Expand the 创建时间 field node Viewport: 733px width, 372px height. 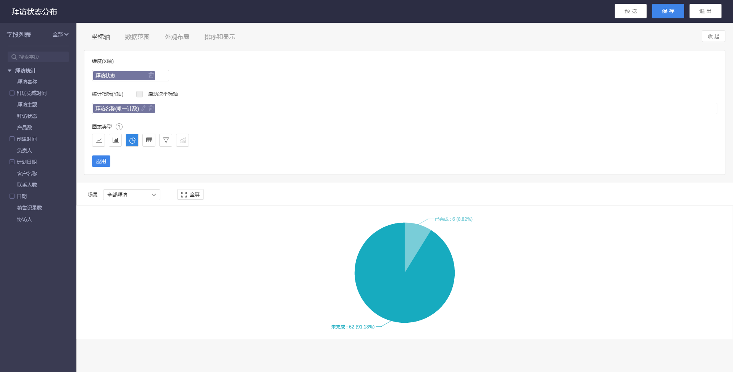[12, 139]
